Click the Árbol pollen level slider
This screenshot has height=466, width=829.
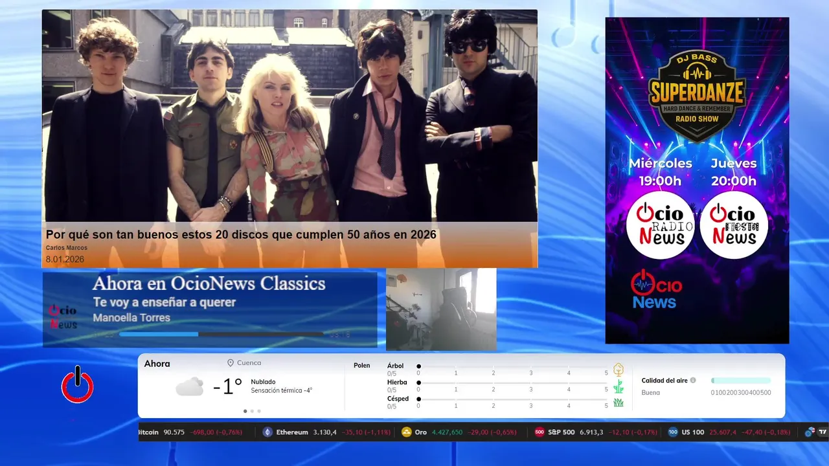pyautogui.click(x=512, y=366)
